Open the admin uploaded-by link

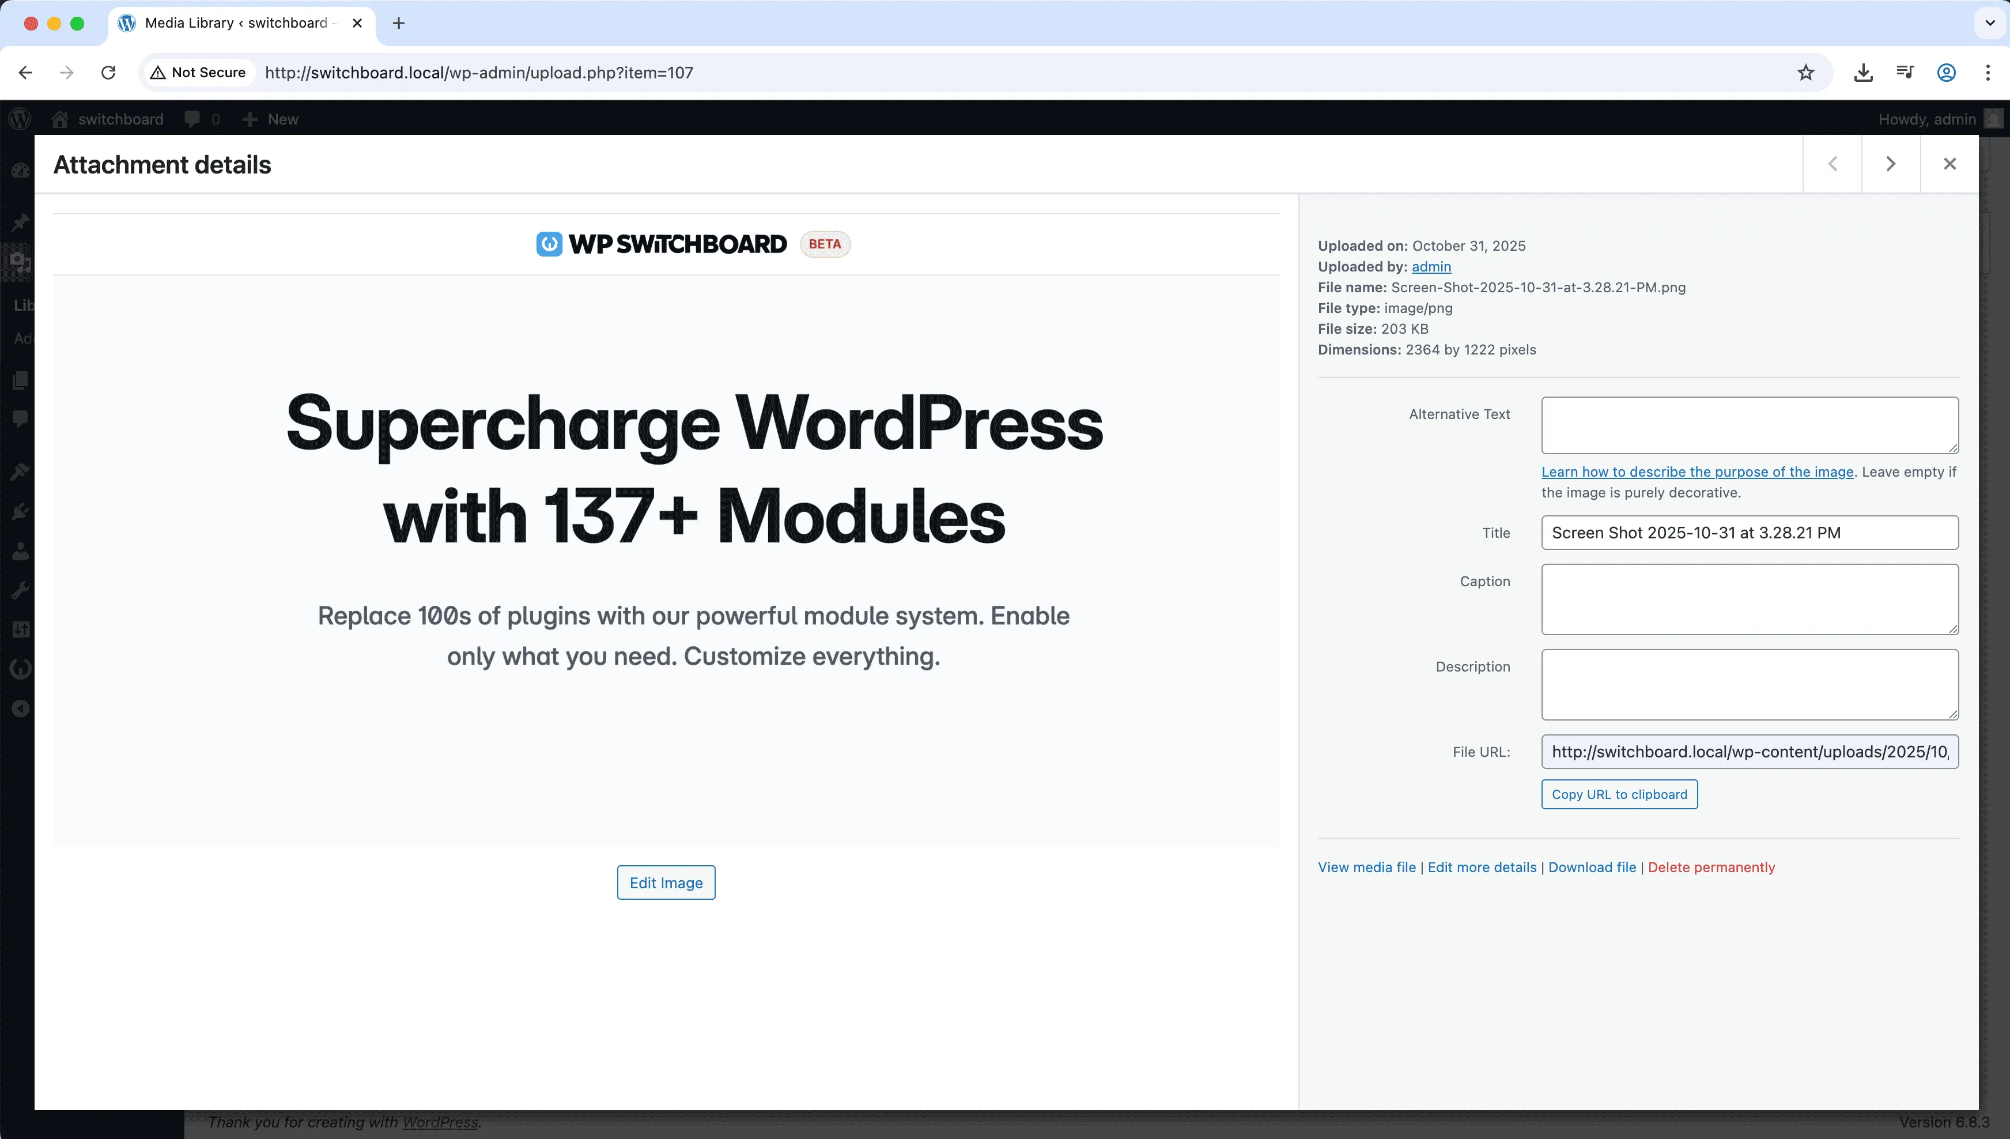[x=1431, y=267]
